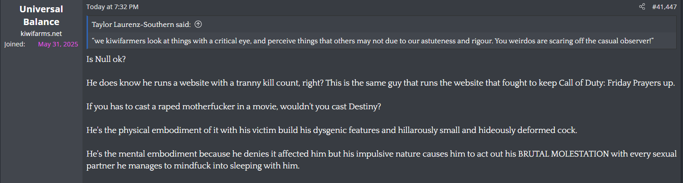Click the up-arrow icon in the quote header
This screenshot has height=183, width=683.
point(198,24)
